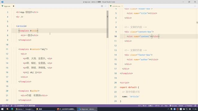The image size is (198, 111).
Task: Start Go Live server
Action: 173,106
